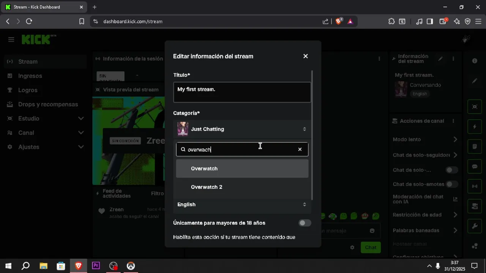Toggle the Chat de solo-... switch
Image resolution: width=486 pixels, height=273 pixels.
point(452,170)
